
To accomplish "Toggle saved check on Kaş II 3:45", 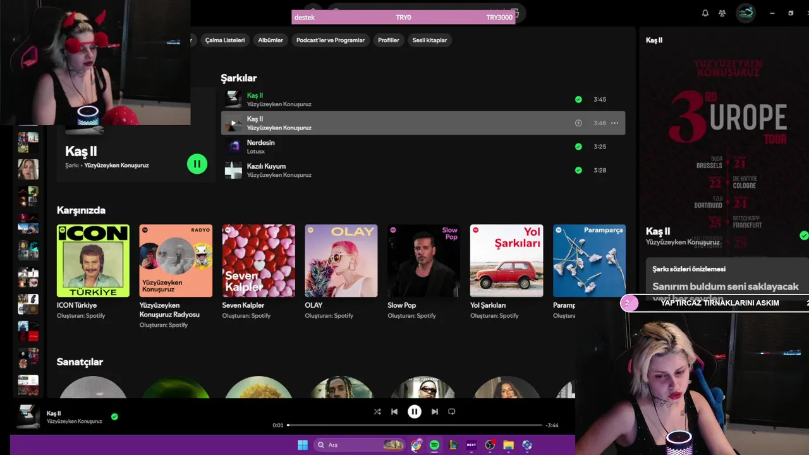I will point(578,99).
